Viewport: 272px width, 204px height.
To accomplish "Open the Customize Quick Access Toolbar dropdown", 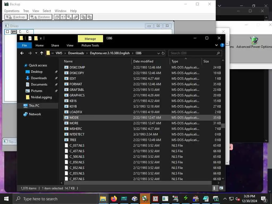I will [41, 38].
